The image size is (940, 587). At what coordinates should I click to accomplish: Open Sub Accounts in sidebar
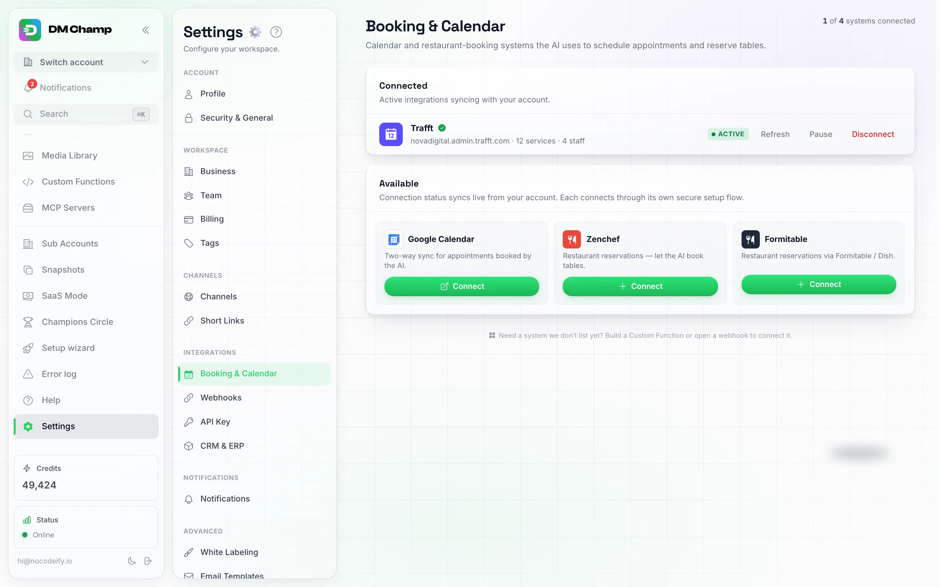(x=86, y=243)
